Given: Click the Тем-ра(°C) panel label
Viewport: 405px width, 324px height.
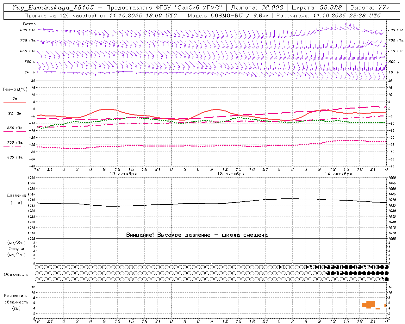Looking at the screenshot, I should click(15, 90).
